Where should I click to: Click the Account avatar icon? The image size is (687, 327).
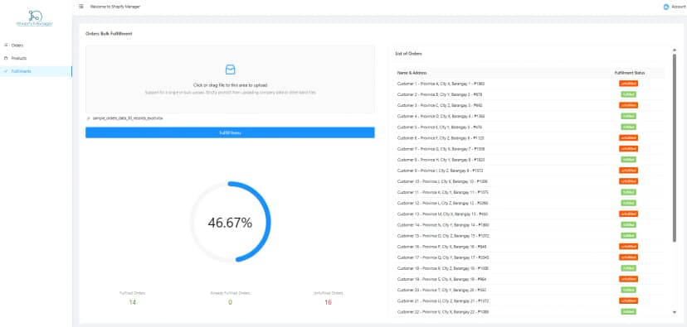[x=666, y=7]
